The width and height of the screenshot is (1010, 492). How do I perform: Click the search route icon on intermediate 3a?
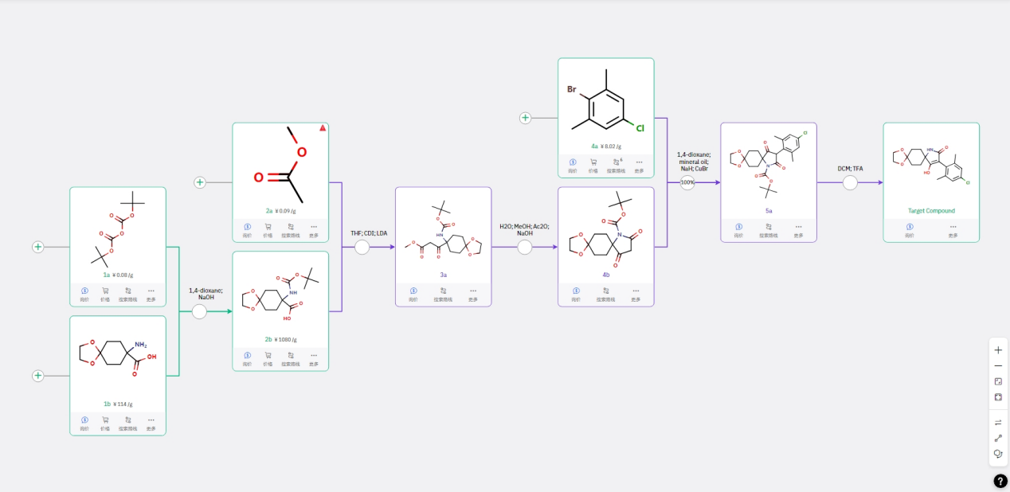tap(444, 291)
